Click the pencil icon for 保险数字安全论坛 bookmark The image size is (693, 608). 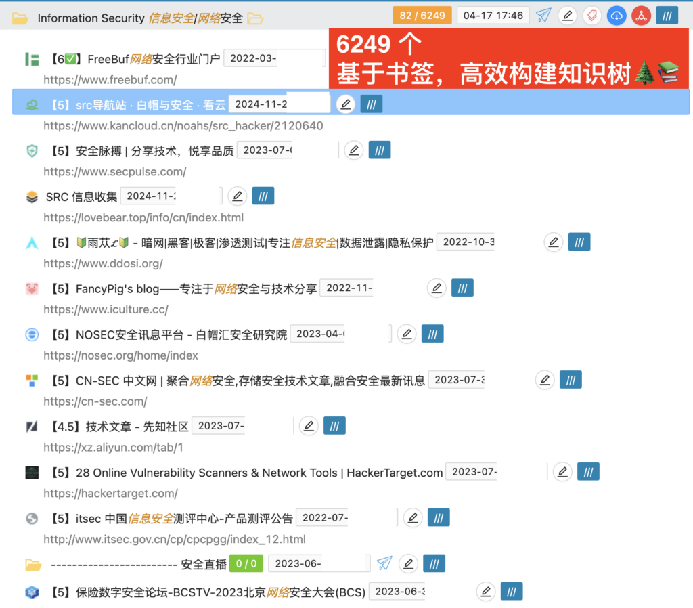coord(486,592)
